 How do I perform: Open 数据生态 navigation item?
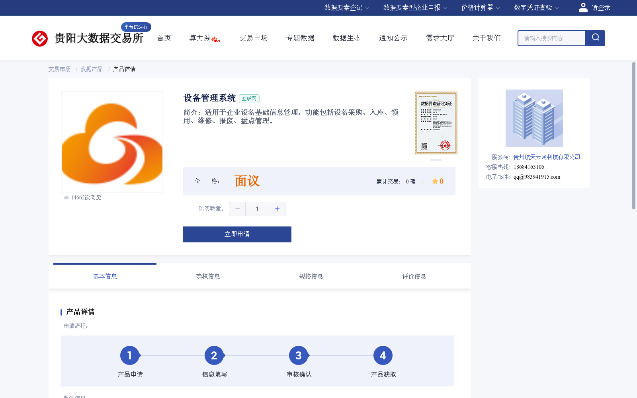[347, 38]
